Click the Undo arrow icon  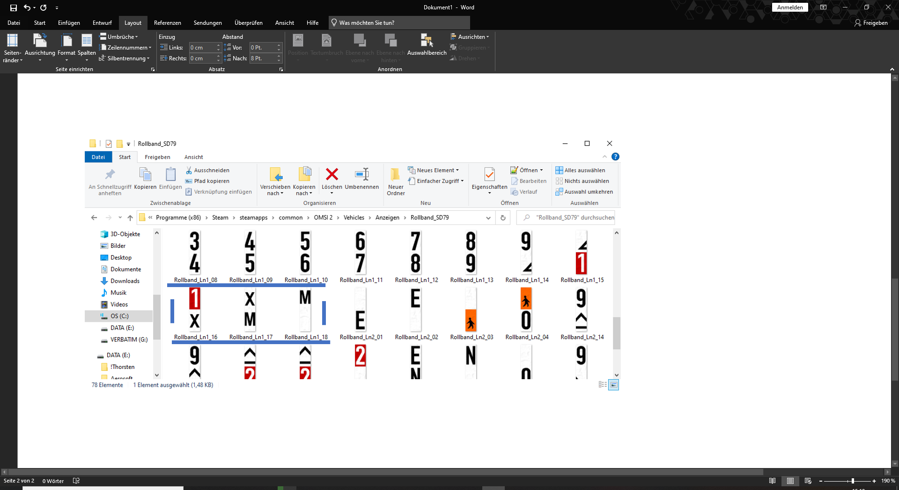coord(27,7)
